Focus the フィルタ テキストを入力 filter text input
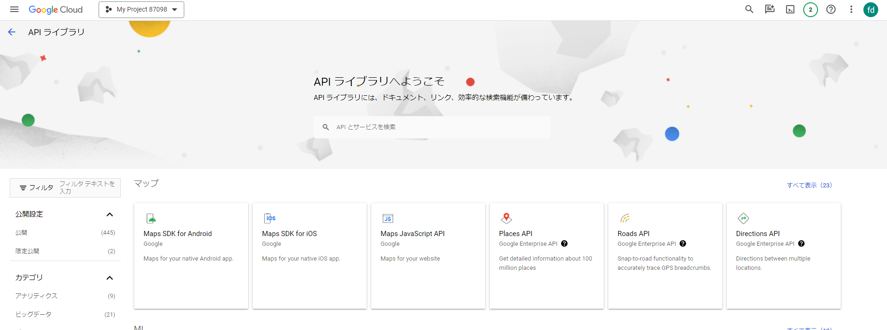887x330 pixels. (x=88, y=187)
